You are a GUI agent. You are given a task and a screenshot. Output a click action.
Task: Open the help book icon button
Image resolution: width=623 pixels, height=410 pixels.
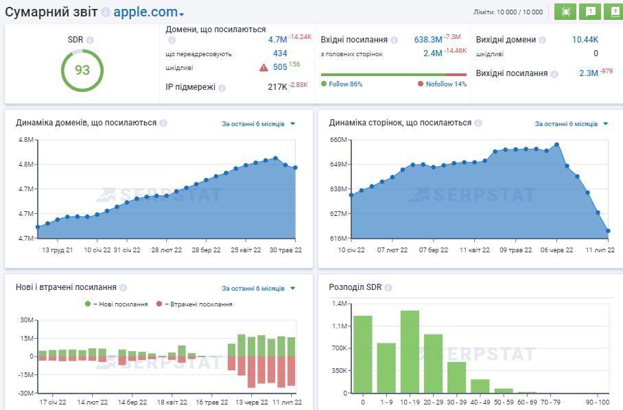613,12
